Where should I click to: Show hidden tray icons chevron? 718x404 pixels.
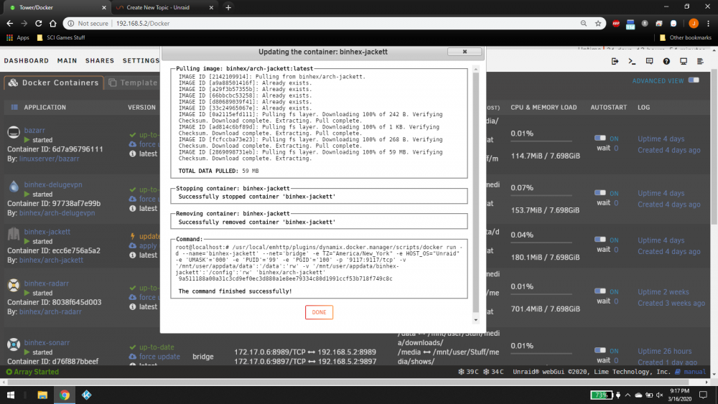[x=628, y=395]
